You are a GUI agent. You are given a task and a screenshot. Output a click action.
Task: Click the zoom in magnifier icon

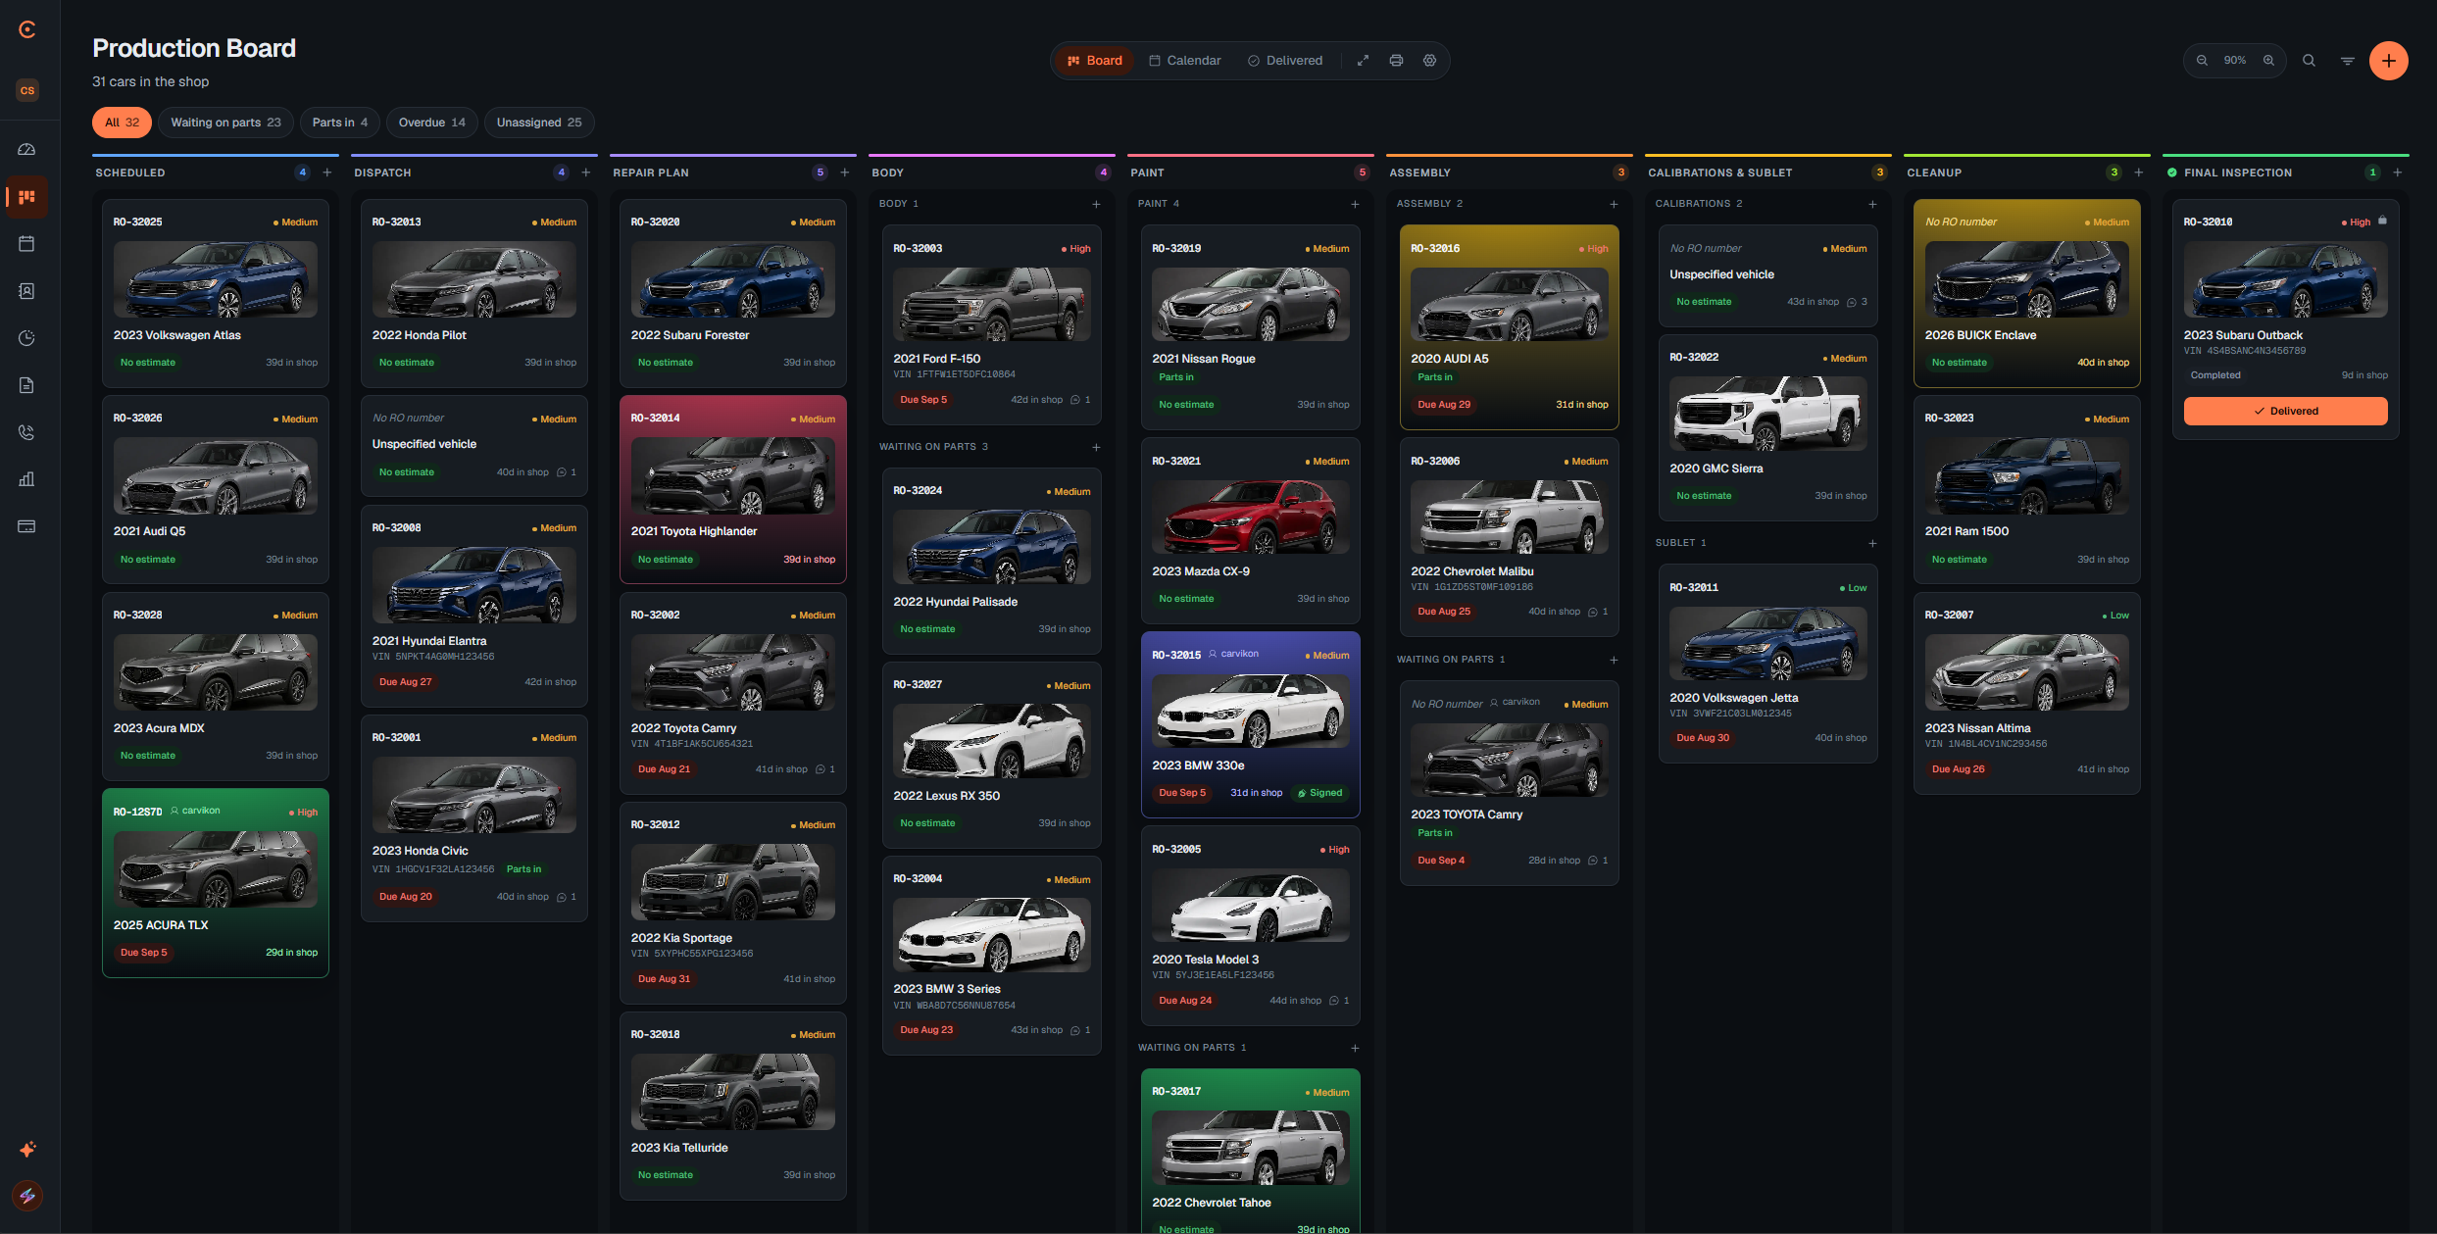(x=2268, y=61)
